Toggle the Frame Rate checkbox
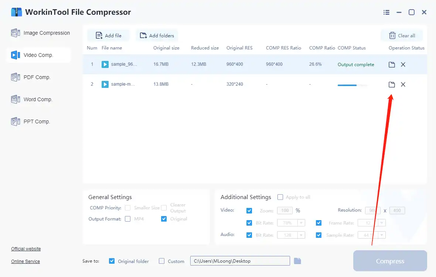Screen dimensions: 436x277 click(319, 223)
